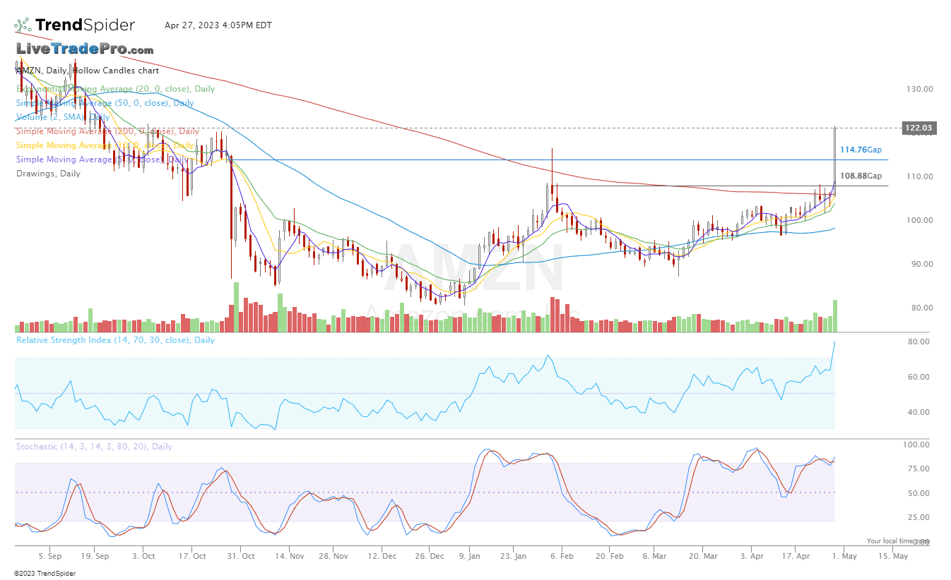
Task: Click the latest tall candle at the chart's right edge
Action: (835, 155)
